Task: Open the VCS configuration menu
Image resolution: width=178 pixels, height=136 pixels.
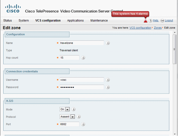Action: coord(48,21)
